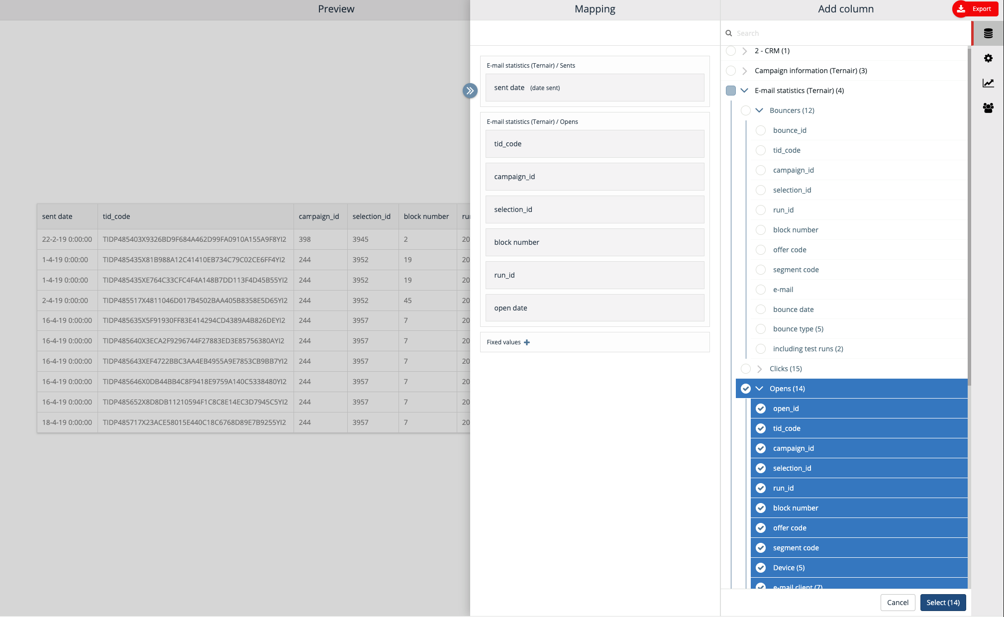The image size is (1004, 617).
Task: Open the line chart icon in sidebar
Action: (x=988, y=83)
